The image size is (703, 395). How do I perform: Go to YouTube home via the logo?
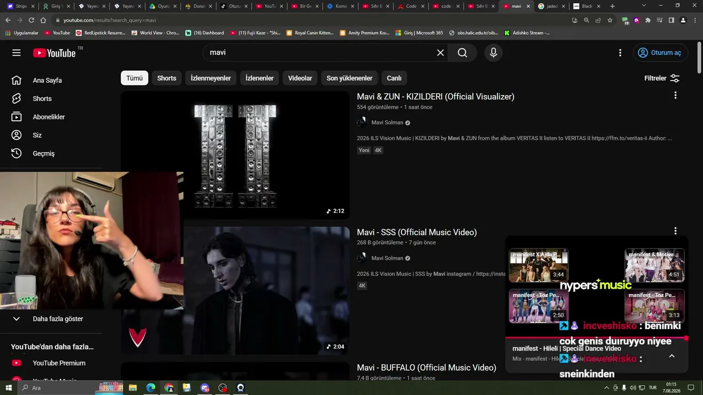pos(54,53)
